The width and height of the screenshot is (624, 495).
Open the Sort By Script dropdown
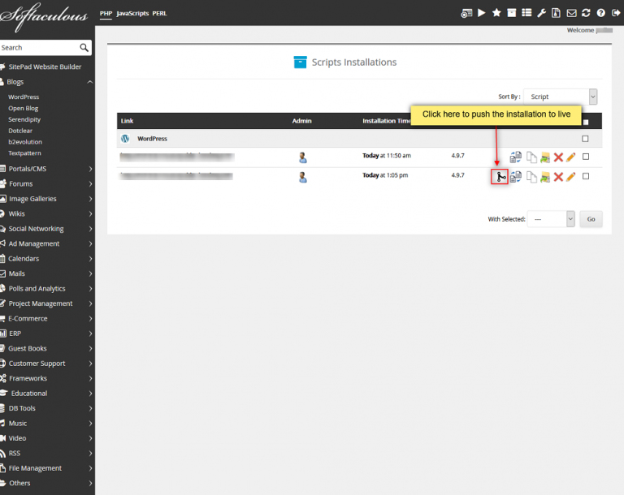[x=561, y=97]
